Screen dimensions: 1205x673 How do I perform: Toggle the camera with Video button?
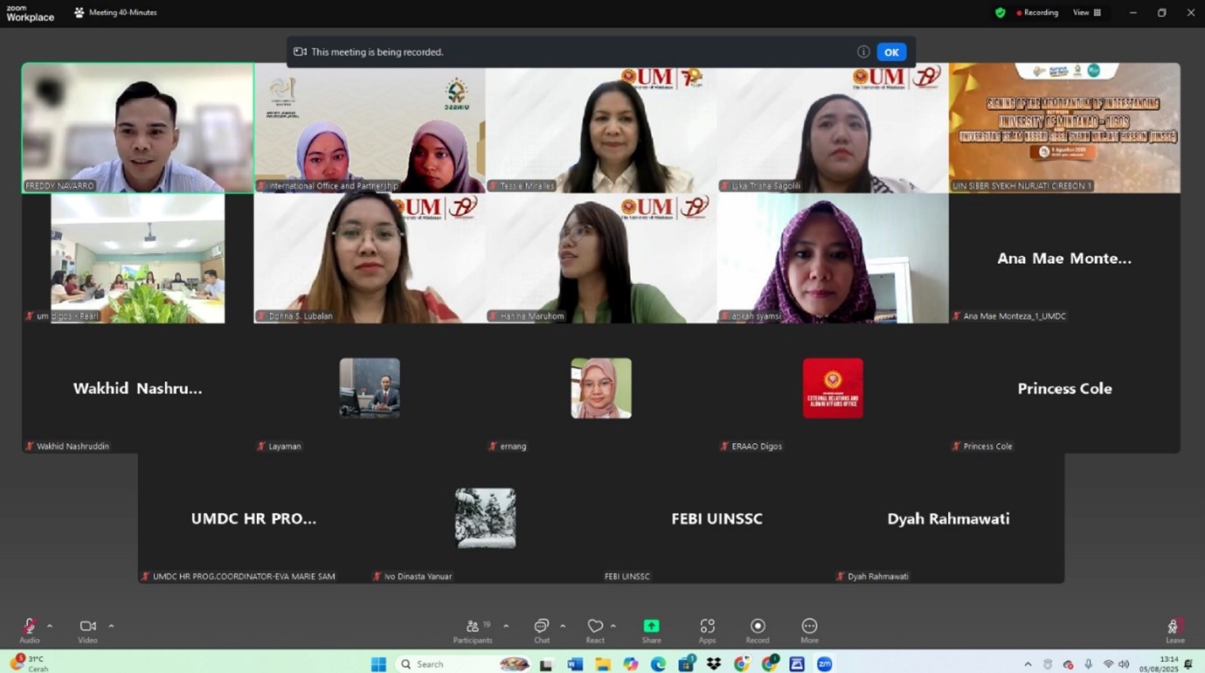tap(87, 629)
